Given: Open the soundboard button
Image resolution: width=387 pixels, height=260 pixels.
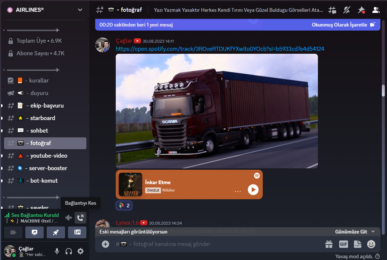Looking at the screenshot, I should [x=77, y=232].
